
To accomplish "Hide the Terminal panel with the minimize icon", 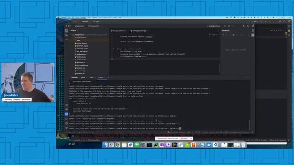I will (248, 77).
